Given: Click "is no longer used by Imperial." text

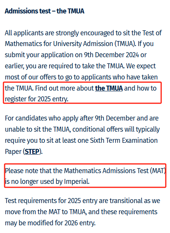Looking at the screenshot, I should (47, 182).
